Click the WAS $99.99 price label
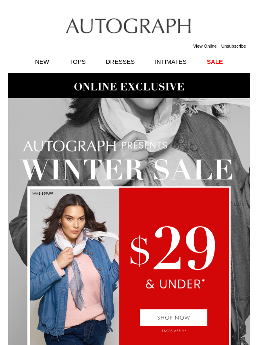Image resolution: width=258 pixels, height=345 pixels. [x=43, y=194]
